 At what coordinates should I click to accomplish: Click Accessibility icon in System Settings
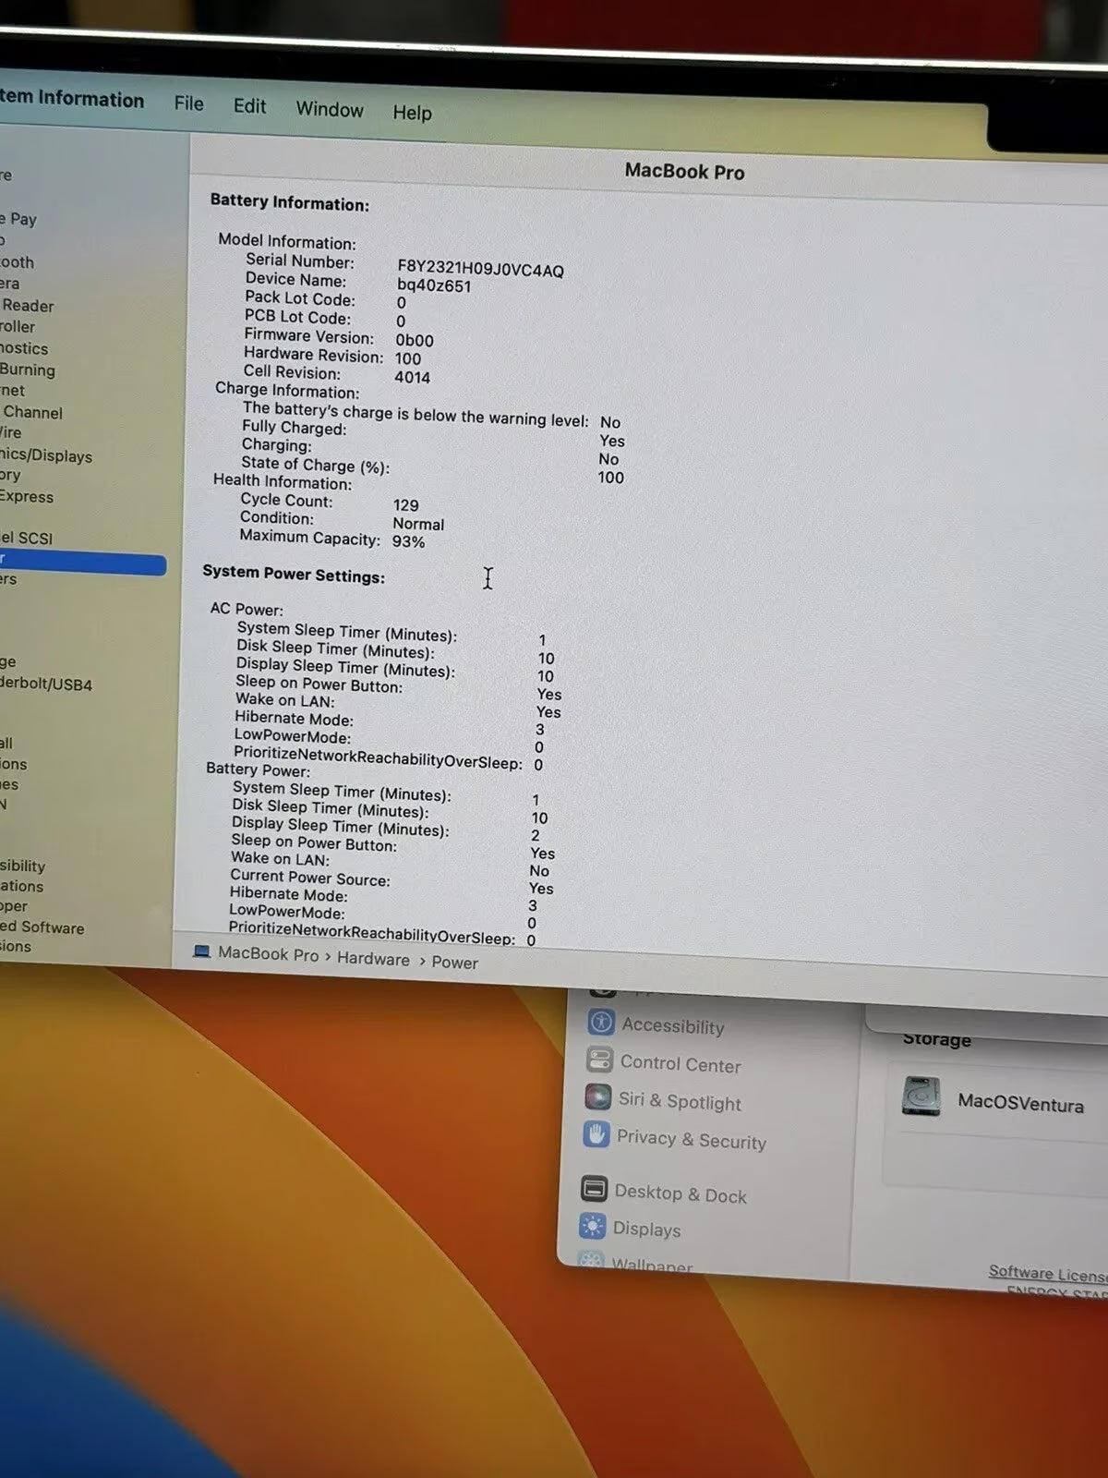[601, 1022]
